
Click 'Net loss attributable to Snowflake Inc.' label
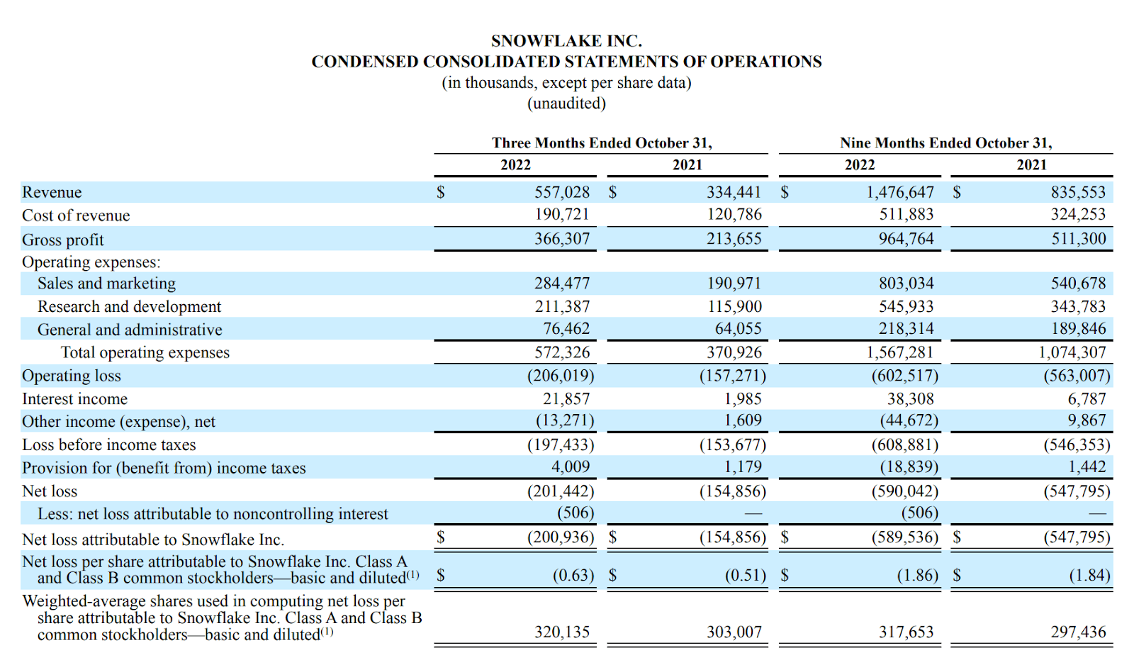coord(153,539)
